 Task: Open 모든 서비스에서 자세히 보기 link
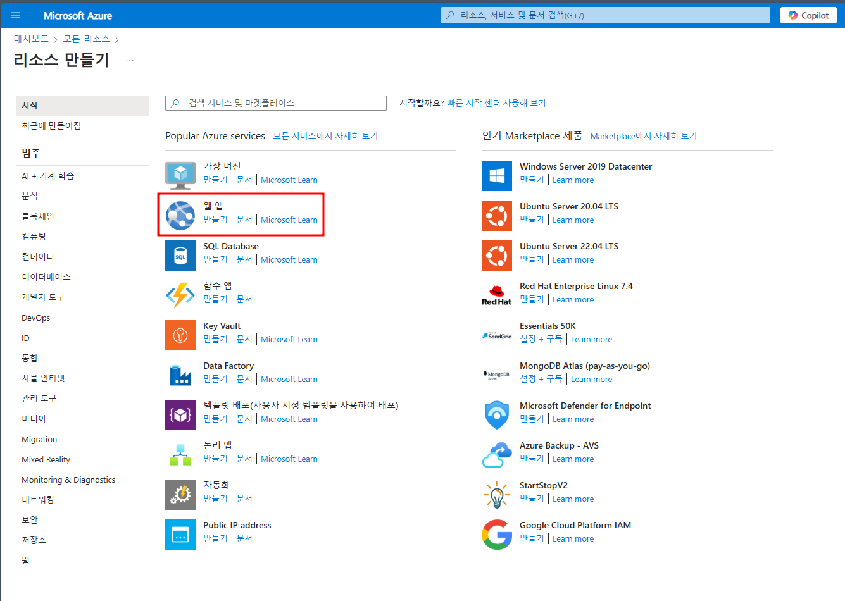pyautogui.click(x=325, y=136)
